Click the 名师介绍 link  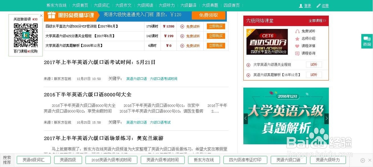(308, 39)
